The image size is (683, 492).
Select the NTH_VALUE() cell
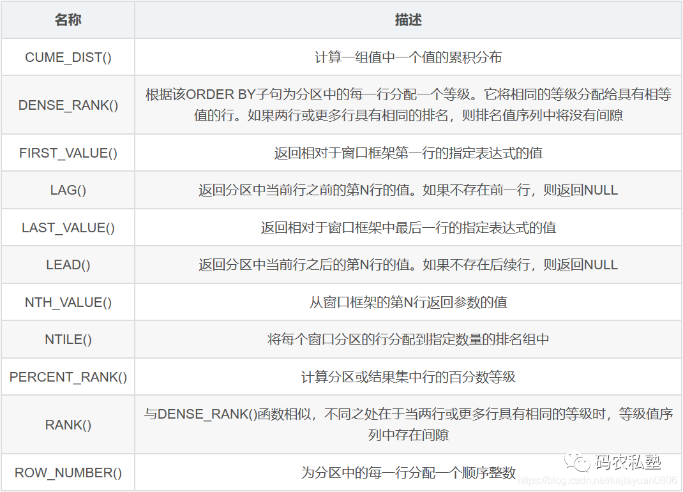coord(68,302)
